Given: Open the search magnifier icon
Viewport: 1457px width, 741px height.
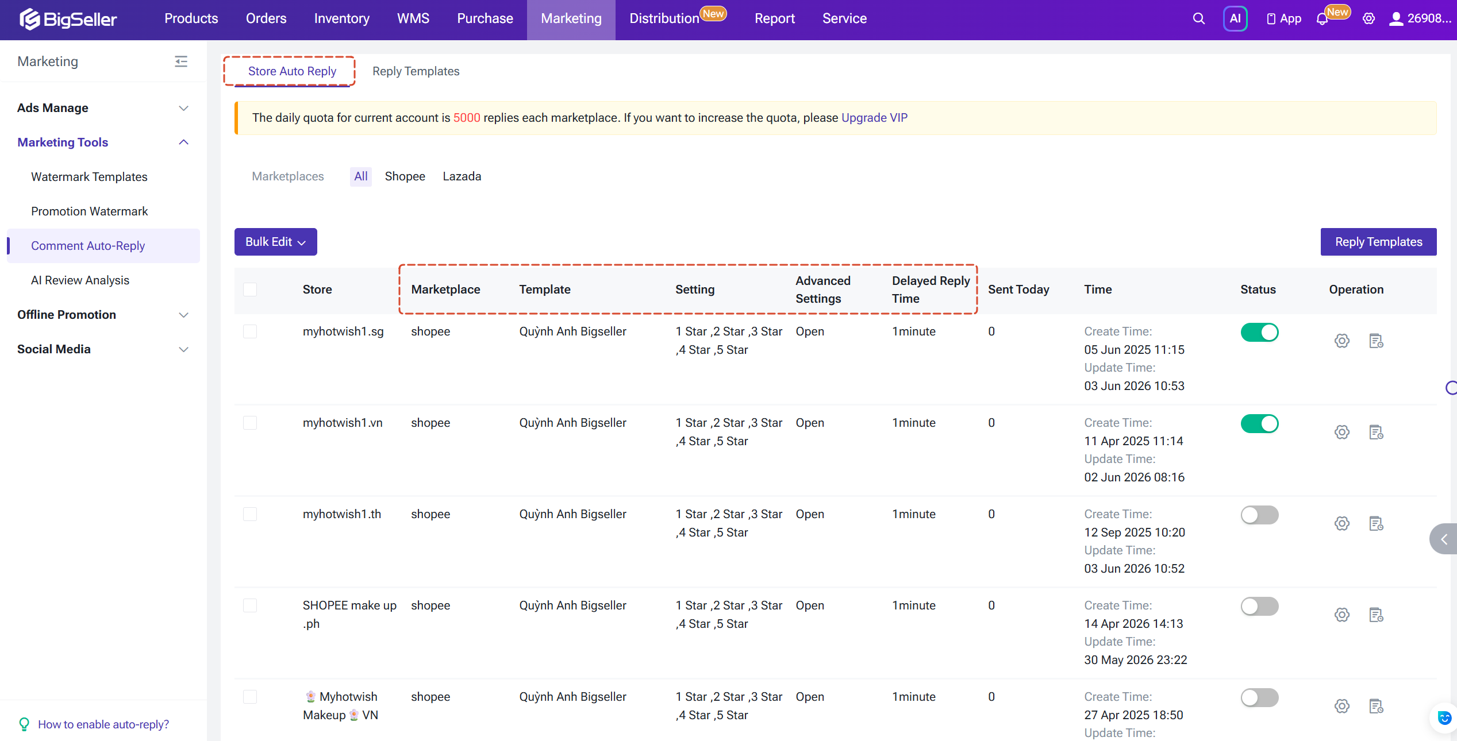Looking at the screenshot, I should (1198, 19).
